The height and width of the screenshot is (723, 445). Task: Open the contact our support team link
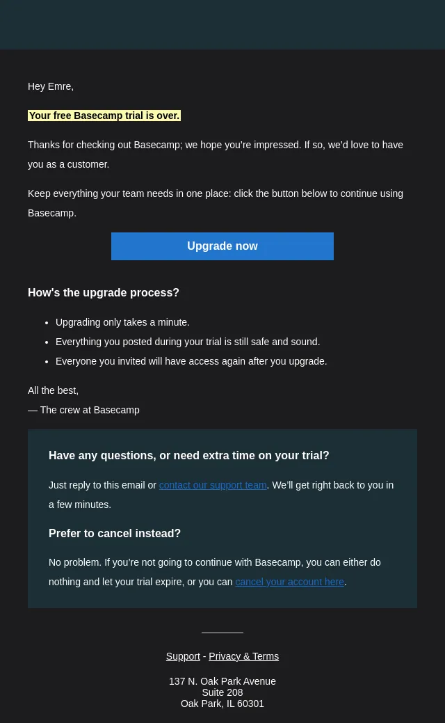(x=213, y=485)
